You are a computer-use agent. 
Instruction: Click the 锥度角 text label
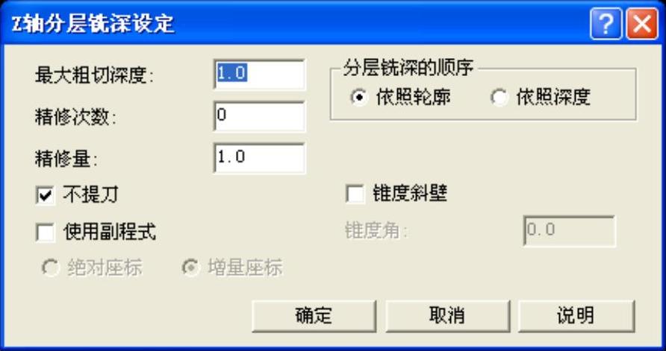[x=376, y=232]
